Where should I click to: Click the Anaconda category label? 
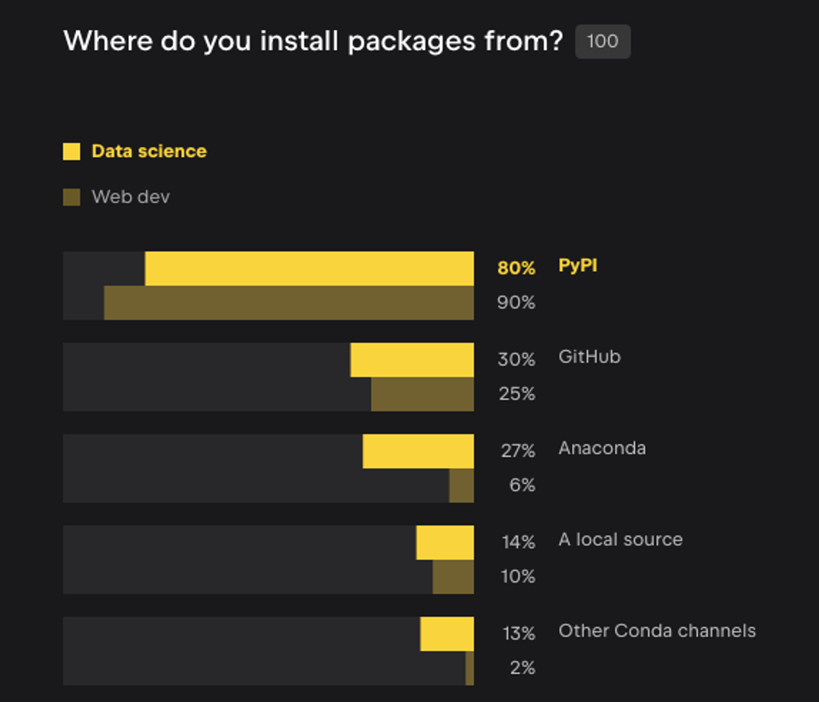tap(602, 448)
